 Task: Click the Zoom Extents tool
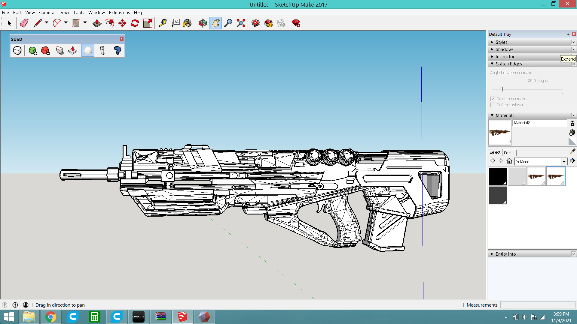point(241,23)
